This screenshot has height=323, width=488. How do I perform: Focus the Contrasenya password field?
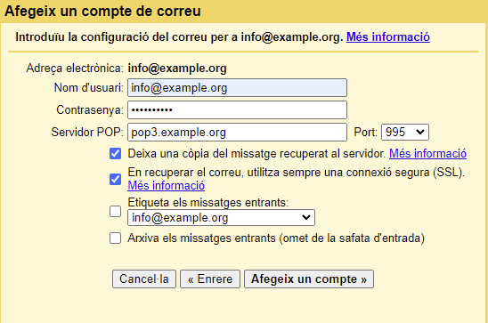click(x=237, y=109)
